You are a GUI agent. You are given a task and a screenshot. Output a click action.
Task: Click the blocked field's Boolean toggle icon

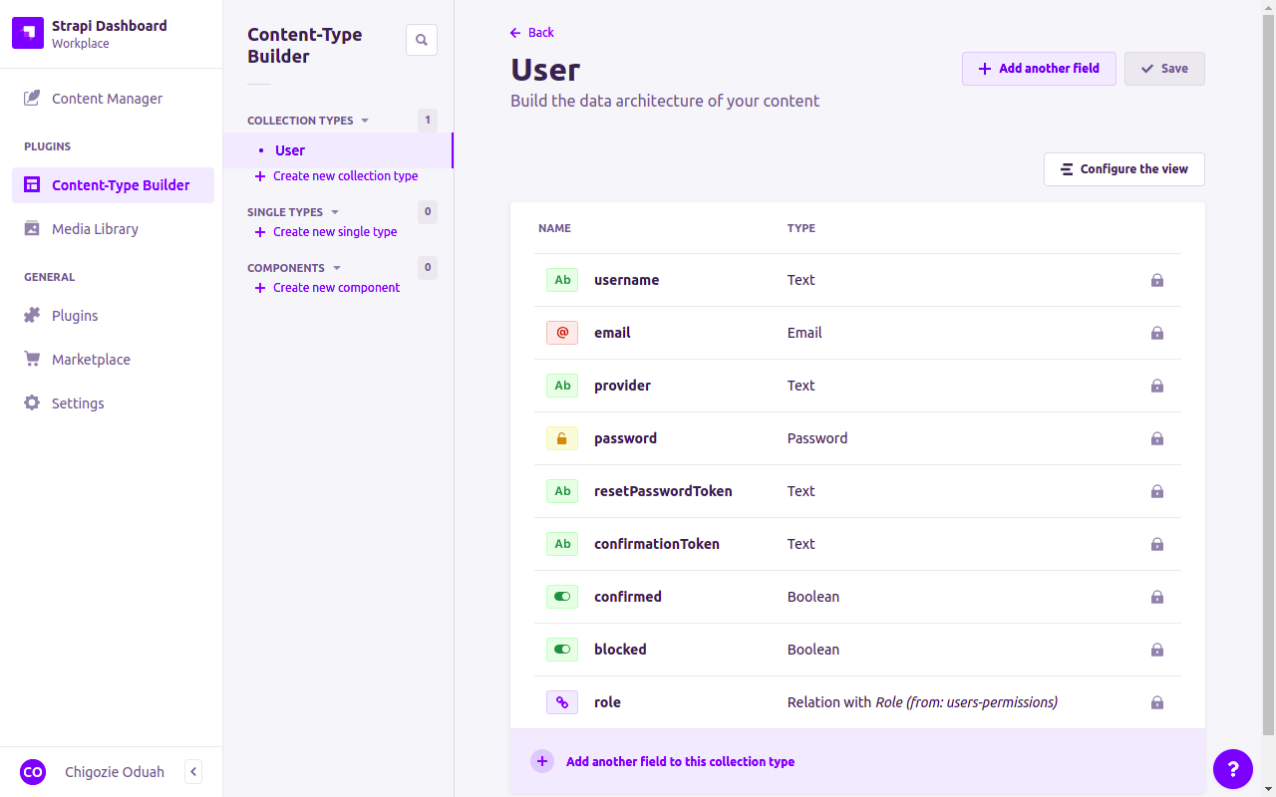click(562, 650)
